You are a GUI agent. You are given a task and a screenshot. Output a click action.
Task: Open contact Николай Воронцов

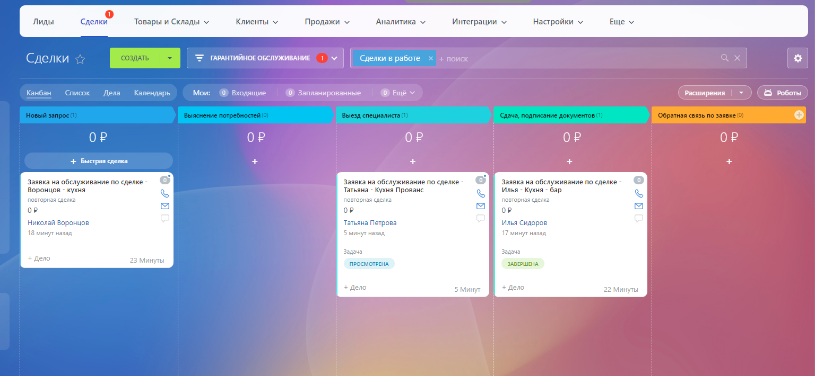pyautogui.click(x=58, y=223)
